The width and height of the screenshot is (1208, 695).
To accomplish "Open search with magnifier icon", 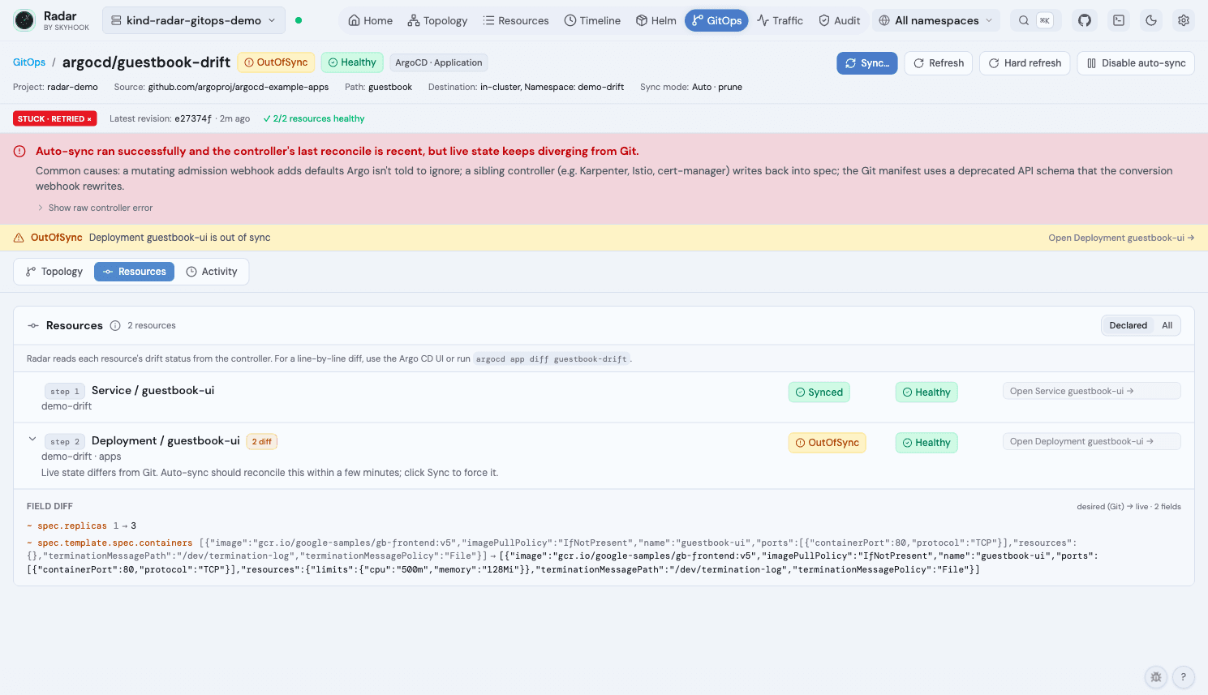I will click(x=1024, y=20).
